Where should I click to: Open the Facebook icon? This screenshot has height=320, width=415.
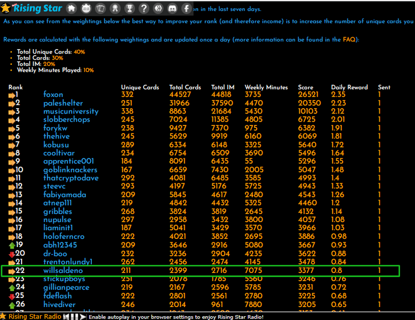pos(186,9)
